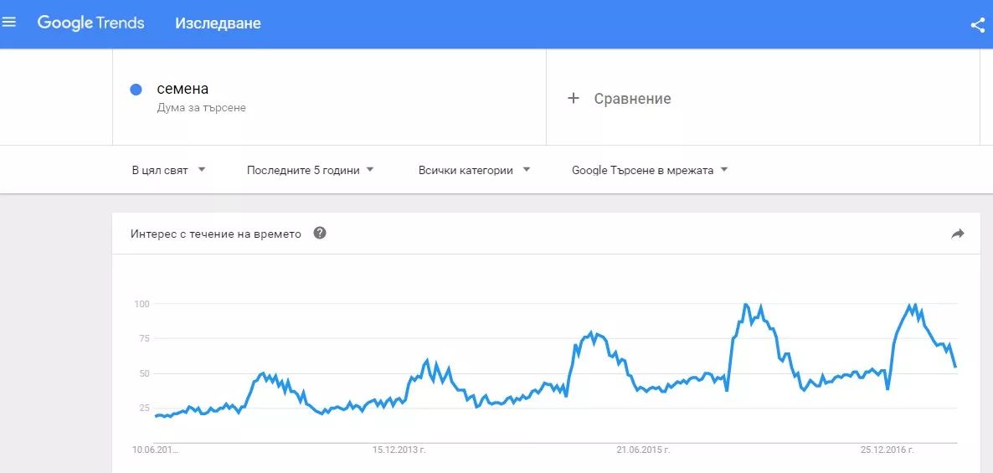Open the hamburger navigation menu
This screenshot has height=473, width=993.
click(9, 23)
